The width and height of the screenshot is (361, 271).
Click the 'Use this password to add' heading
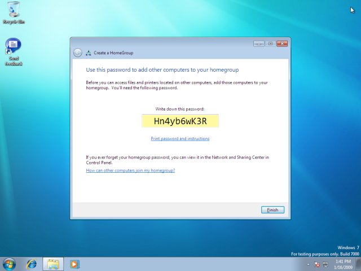pyautogui.click(x=162, y=69)
